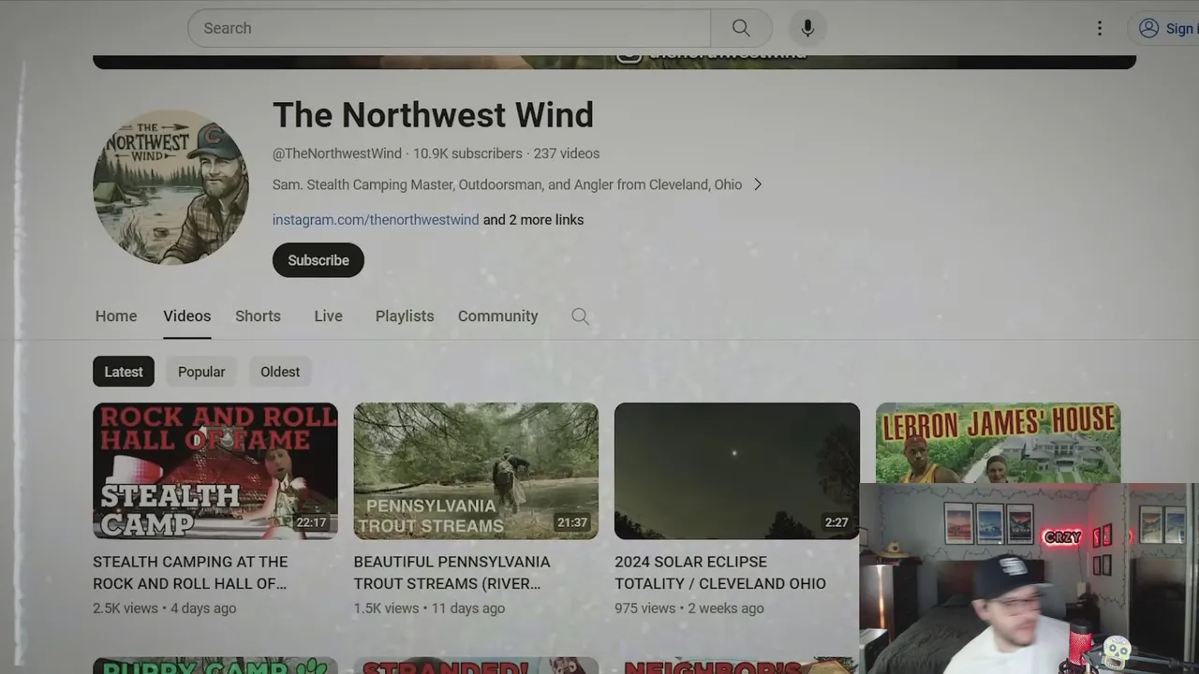
Task: Click the 10.9K subscribers text
Action: tap(467, 154)
